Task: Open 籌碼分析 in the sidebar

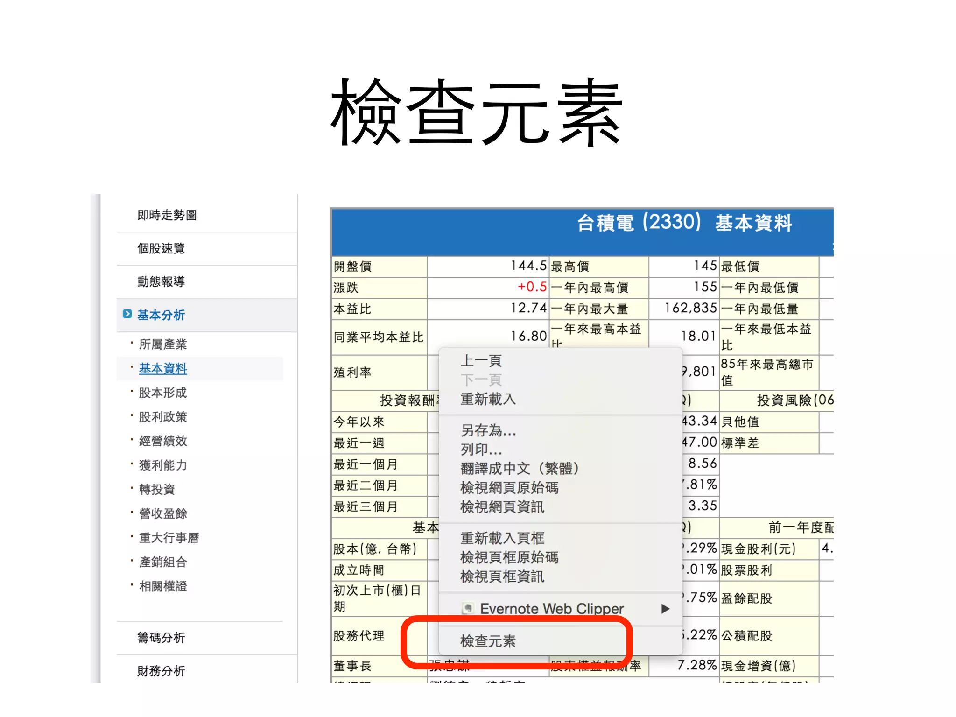Action: pyautogui.click(x=161, y=638)
